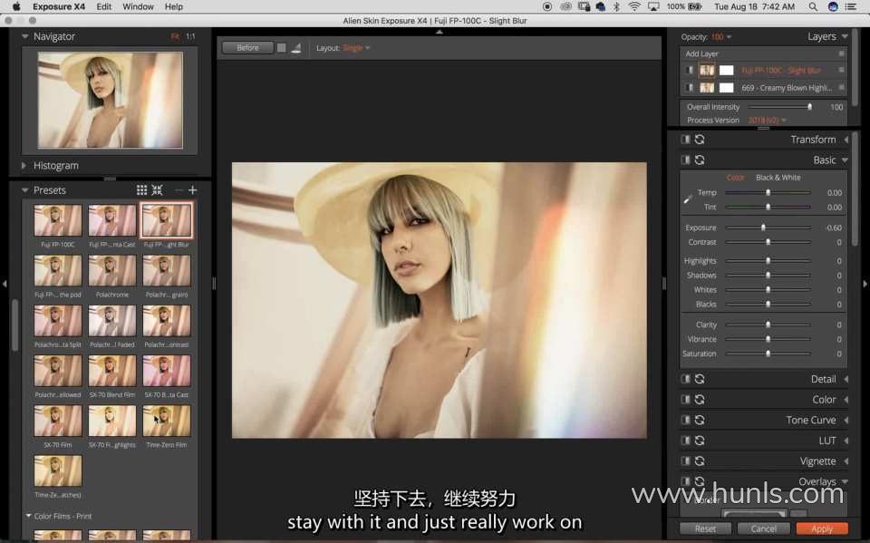The image size is (870, 543).
Task: Open the Window menu in menu bar
Action: point(138,6)
